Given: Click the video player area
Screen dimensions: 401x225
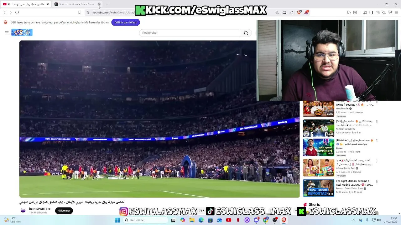Looking at the screenshot, I should pyautogui.click(x=159, y=119).
